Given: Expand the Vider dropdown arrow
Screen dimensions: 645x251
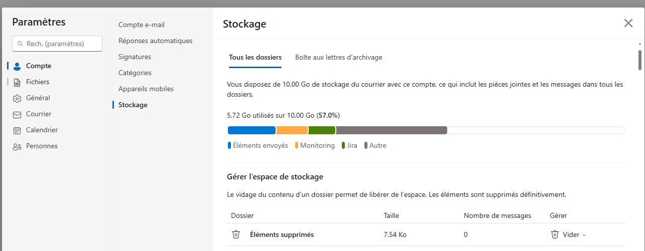Looking at the screenshot, I should [x=584, y=235].
